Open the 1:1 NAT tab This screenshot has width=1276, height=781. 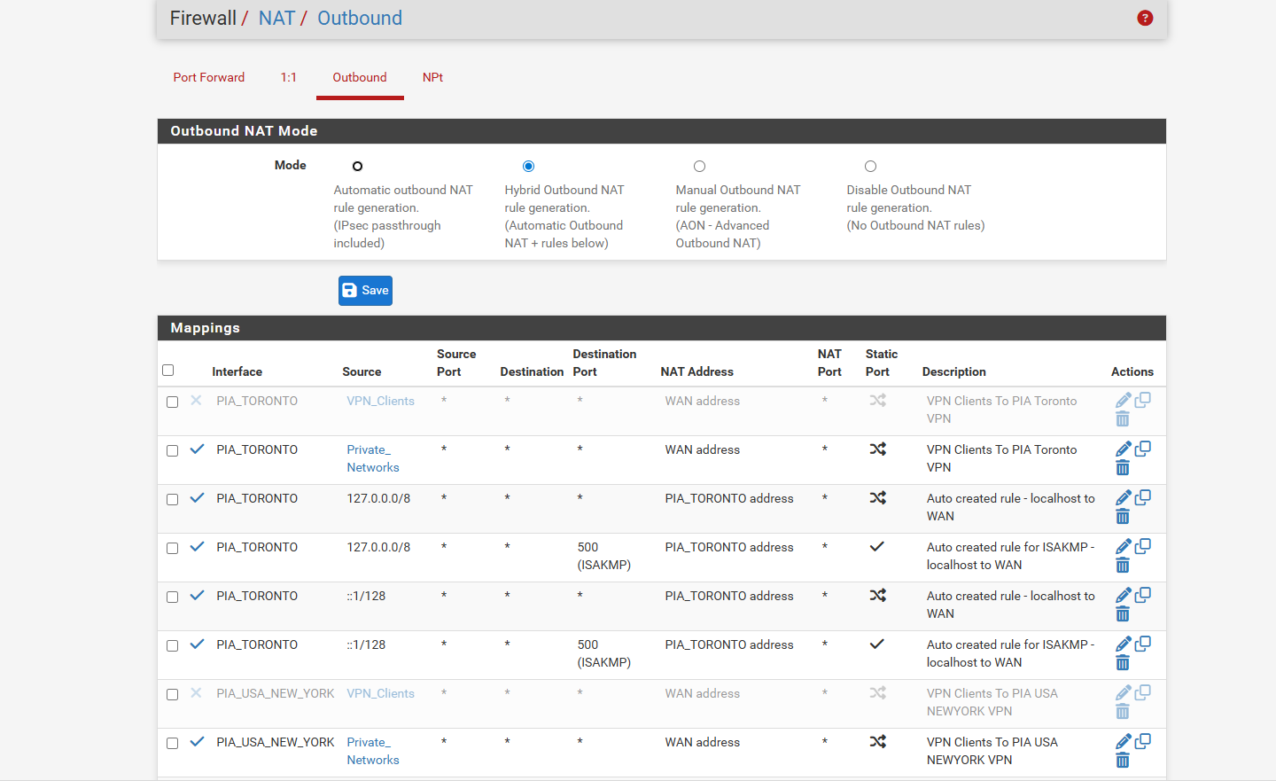click(289, 77)
